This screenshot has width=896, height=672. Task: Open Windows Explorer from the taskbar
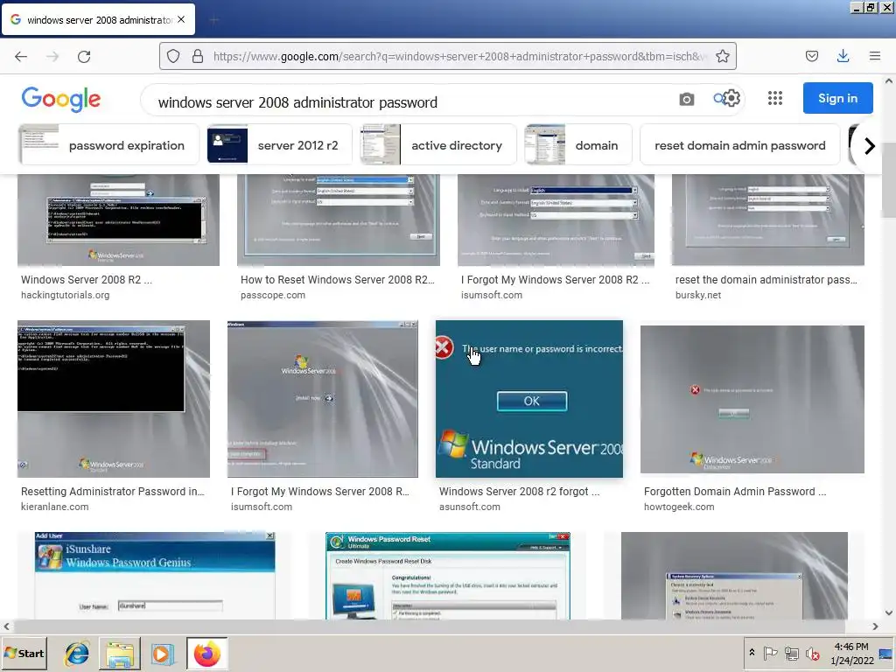tap(120, 653)
